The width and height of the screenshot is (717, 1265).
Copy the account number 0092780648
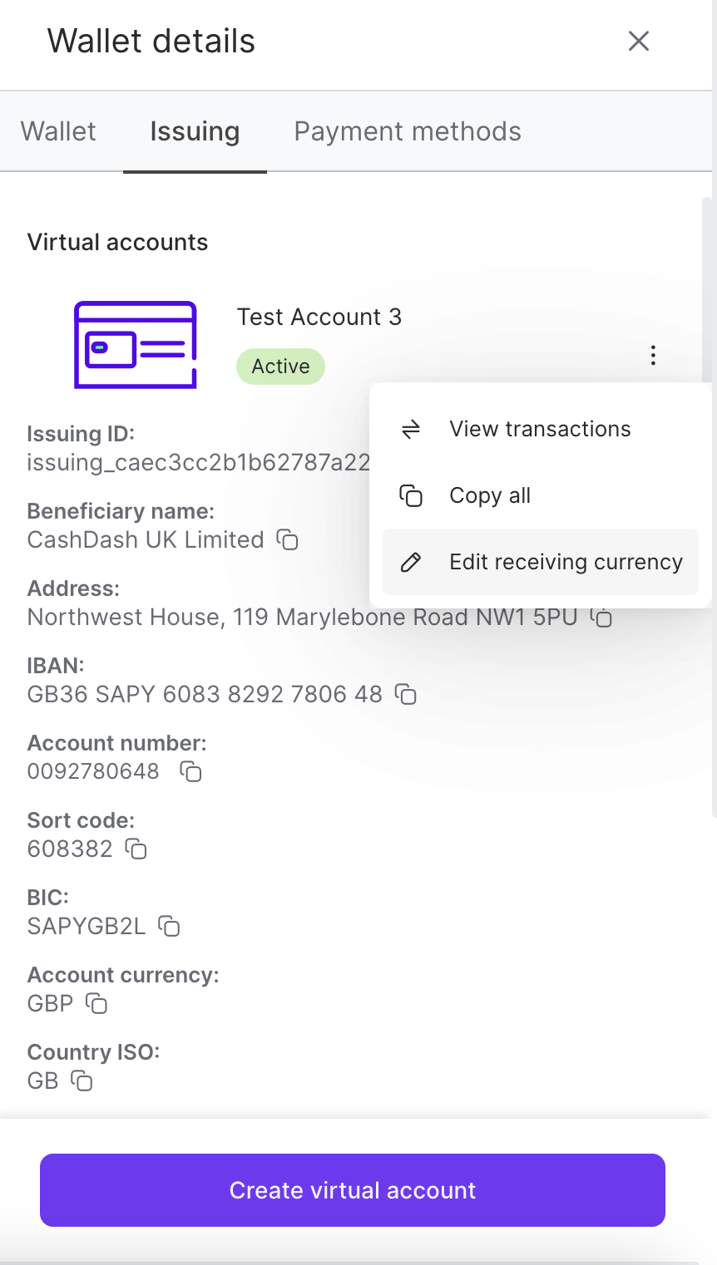[190, 772]
